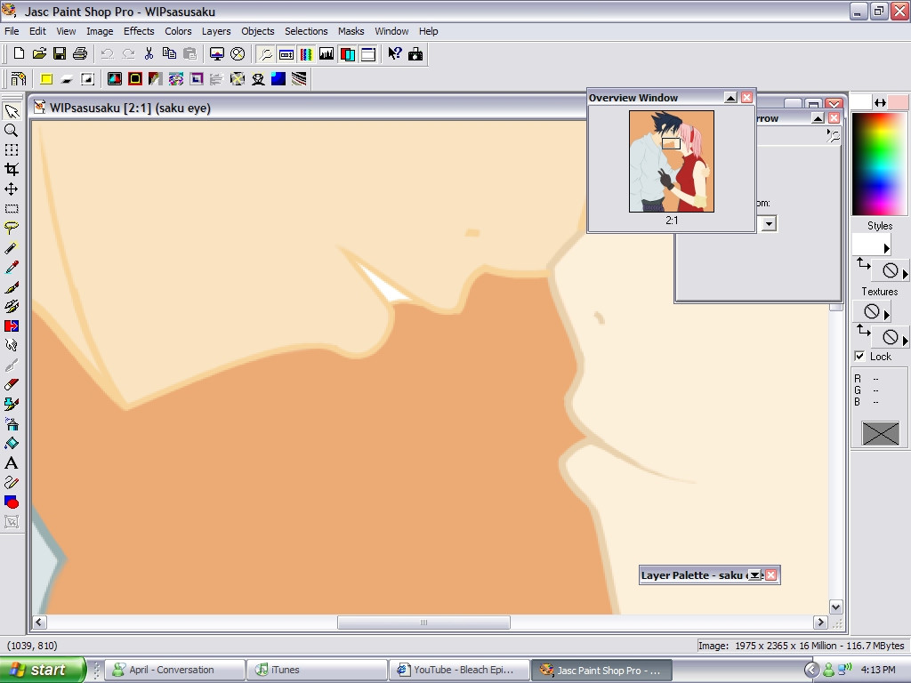The image size is (911, 683).
Task: Select the Deformation tool
Action: point(12,149)
